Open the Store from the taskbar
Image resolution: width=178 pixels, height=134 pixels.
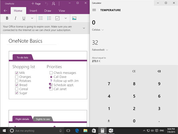click(94, 131)
